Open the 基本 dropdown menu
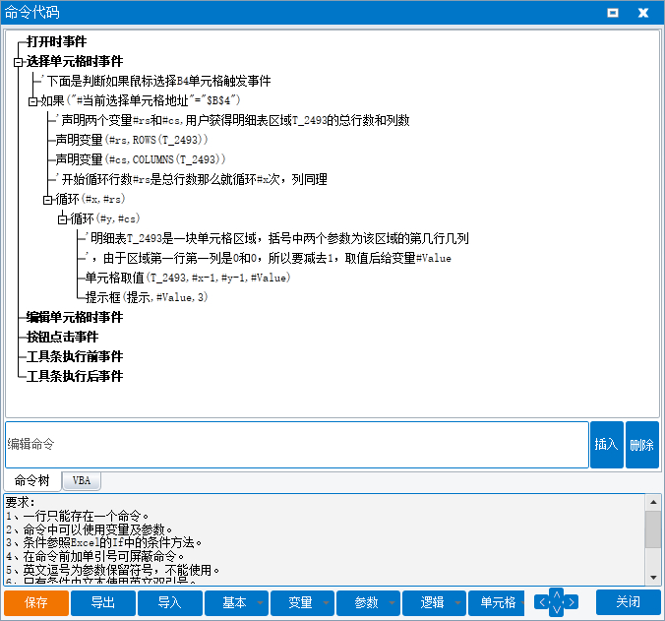 [261, 603]
